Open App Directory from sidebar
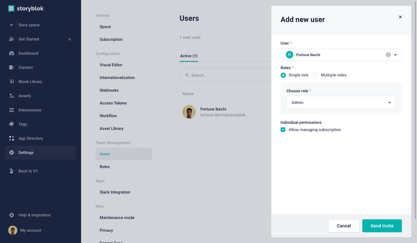The image size is (417, 243). point(31,139)
